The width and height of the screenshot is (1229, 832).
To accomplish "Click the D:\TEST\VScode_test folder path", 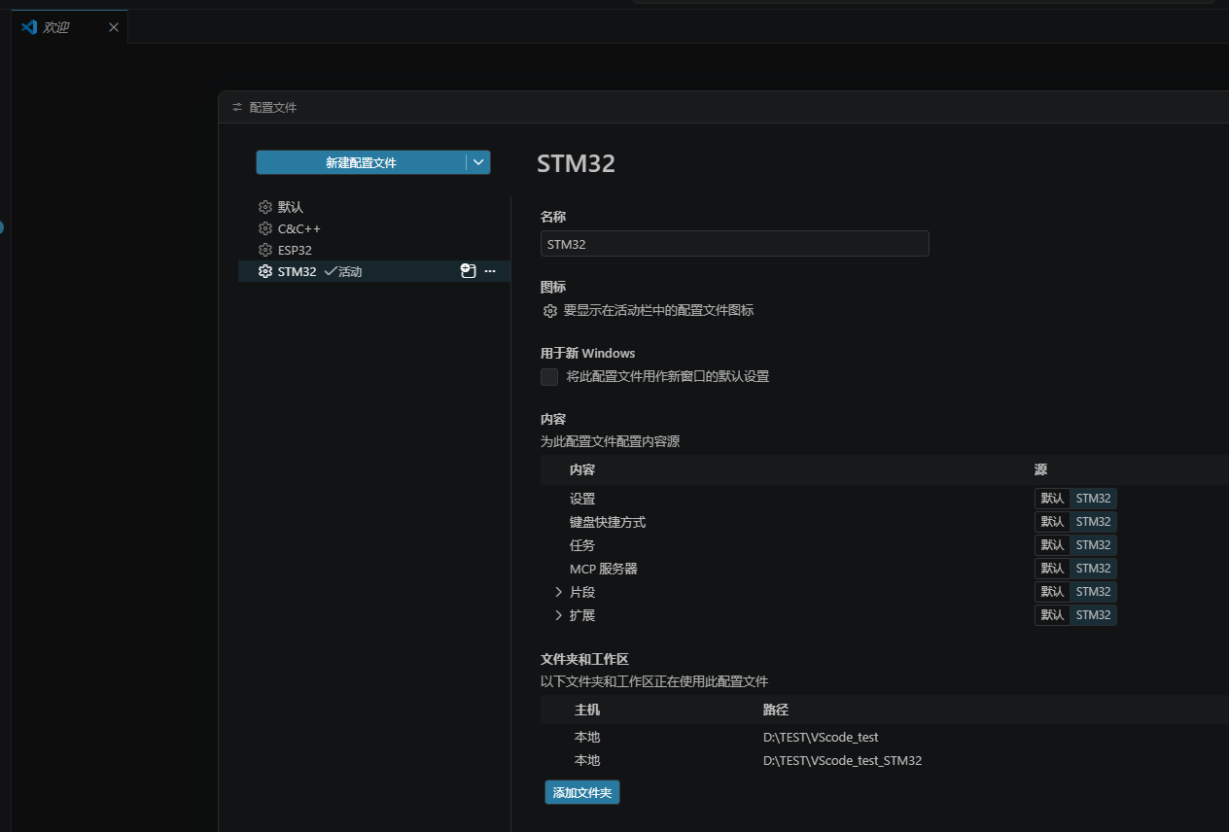I will 821,738.
